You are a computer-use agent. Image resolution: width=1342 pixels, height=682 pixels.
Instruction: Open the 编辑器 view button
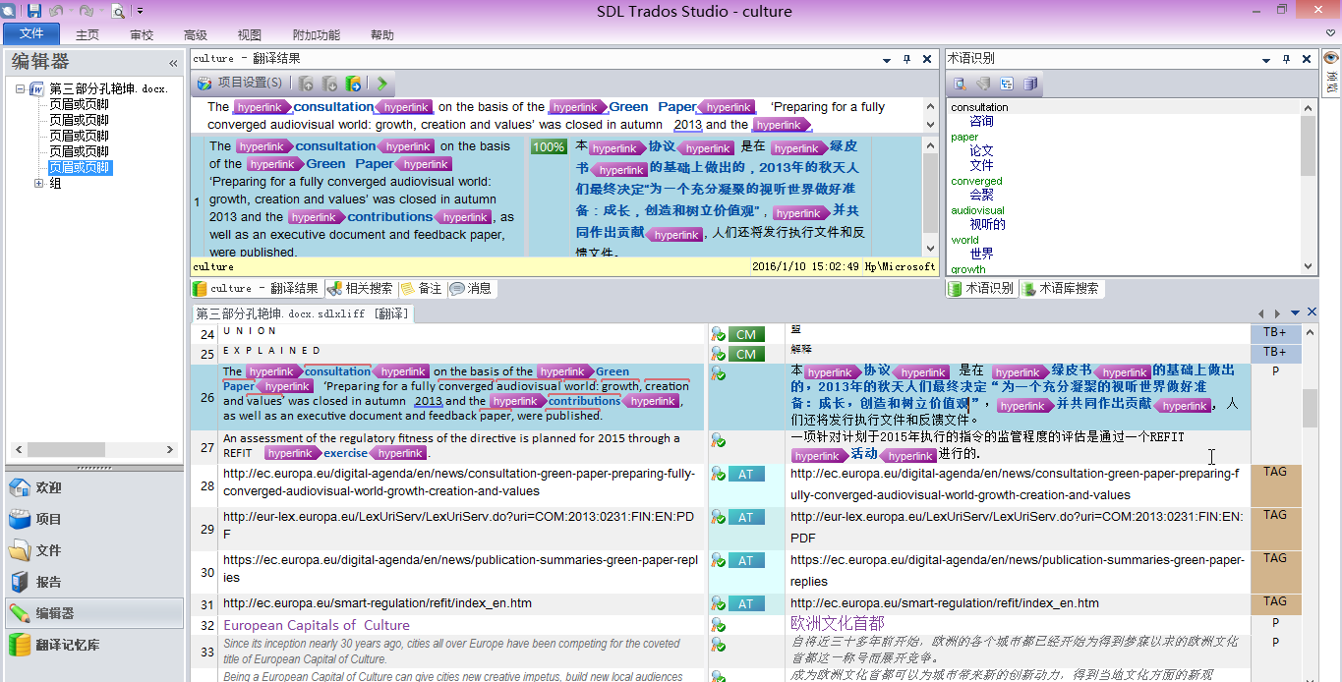click(x=93, y=613)
